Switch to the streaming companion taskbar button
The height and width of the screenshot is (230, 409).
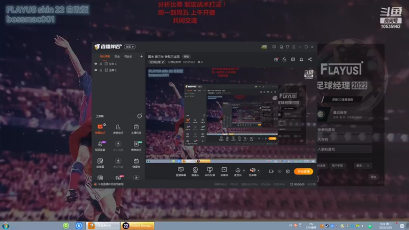103,225
